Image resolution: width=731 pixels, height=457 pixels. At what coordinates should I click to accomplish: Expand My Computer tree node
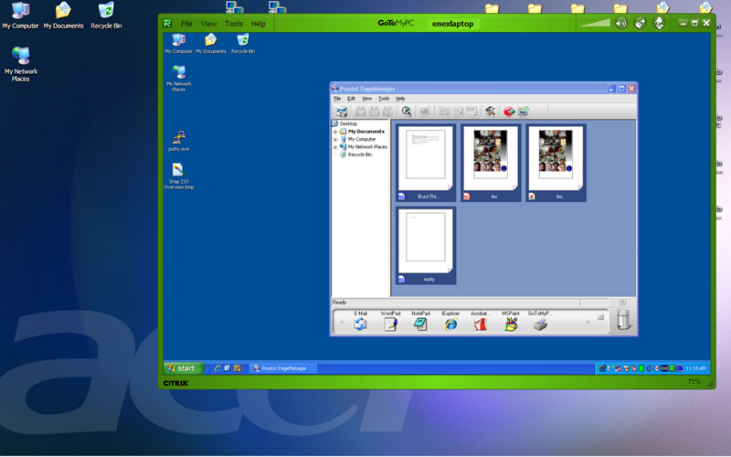pyautogui.click(x=335, y=139)
